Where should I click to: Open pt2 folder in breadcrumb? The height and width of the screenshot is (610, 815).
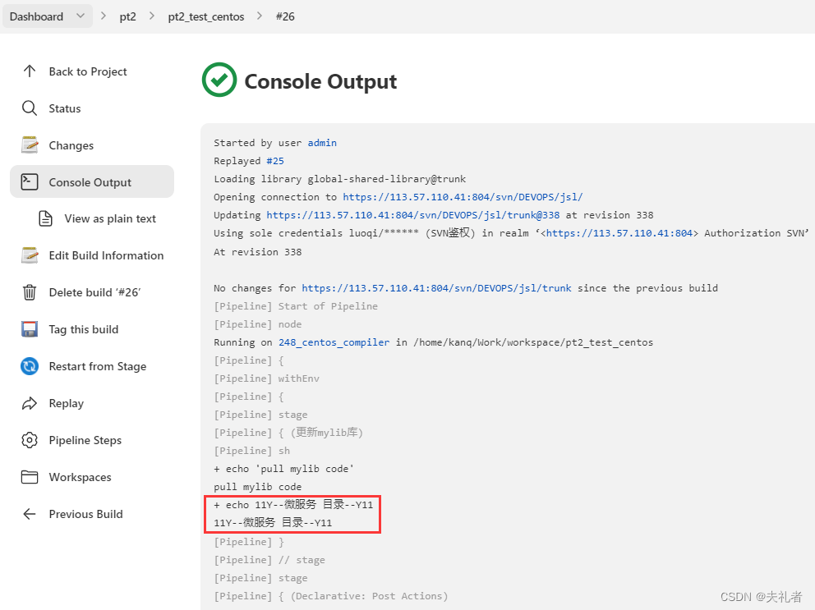pos(128,16)
